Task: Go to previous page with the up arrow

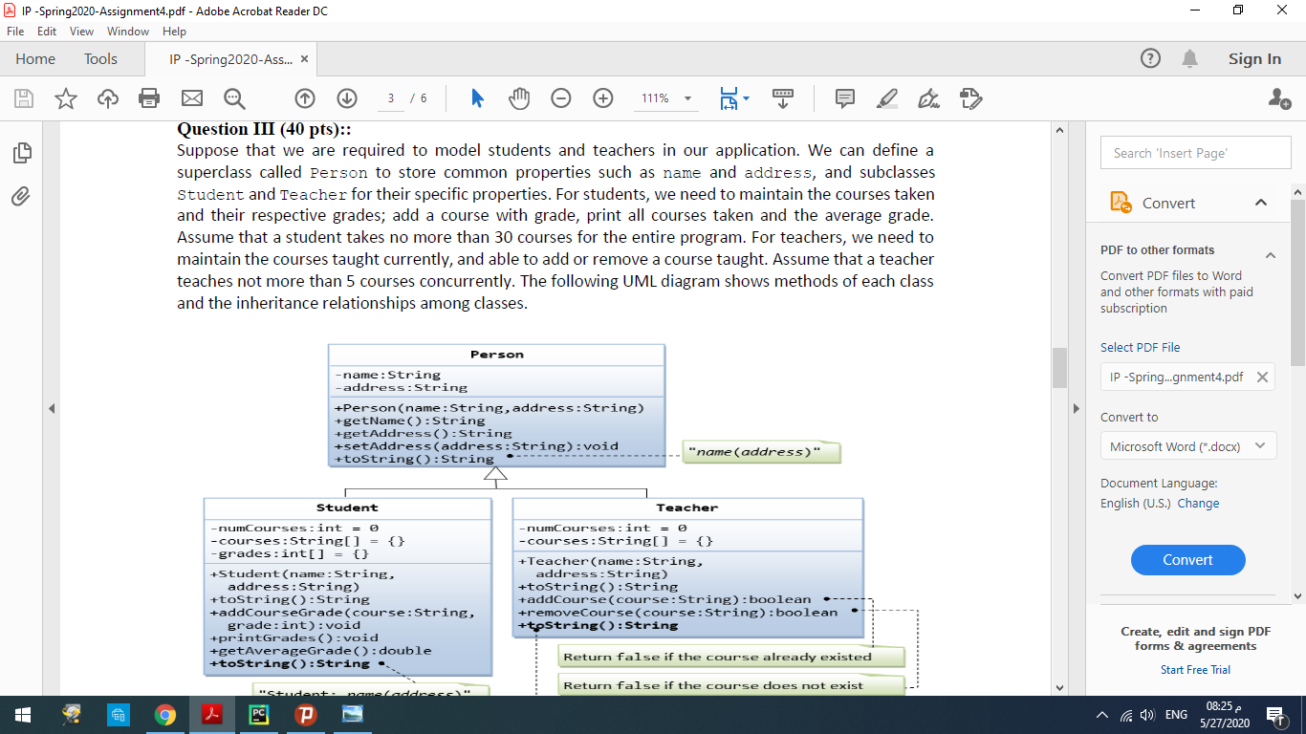Action: pos(305,98)
